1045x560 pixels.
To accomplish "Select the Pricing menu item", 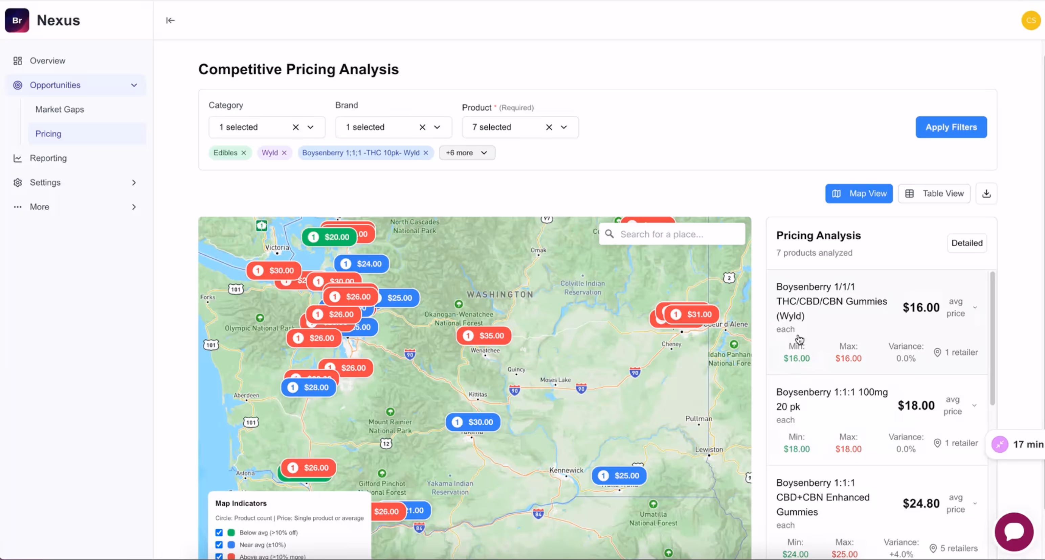I will pyautogui.click(x=87, y=134).
